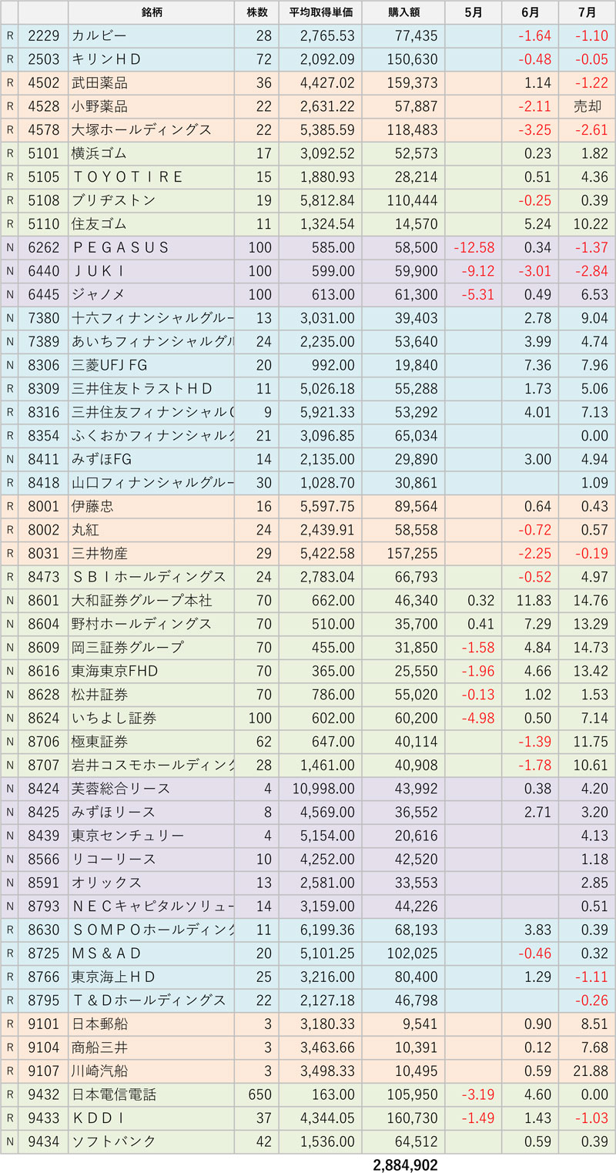Click the リコーリース name cell
616x1173 pixels.
pos(151,859)
